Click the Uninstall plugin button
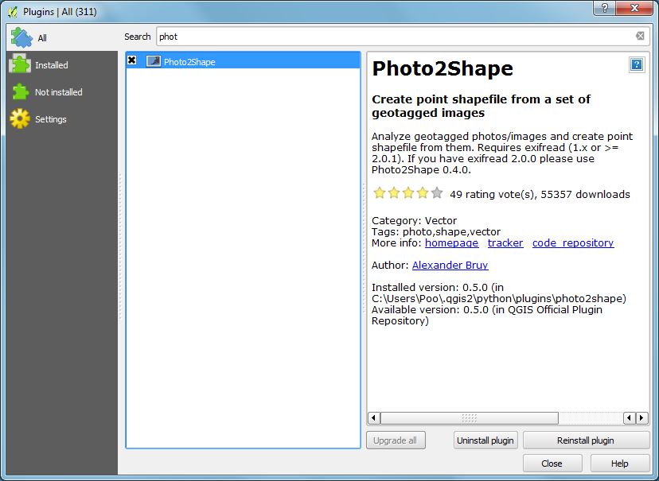 point(485,440)
